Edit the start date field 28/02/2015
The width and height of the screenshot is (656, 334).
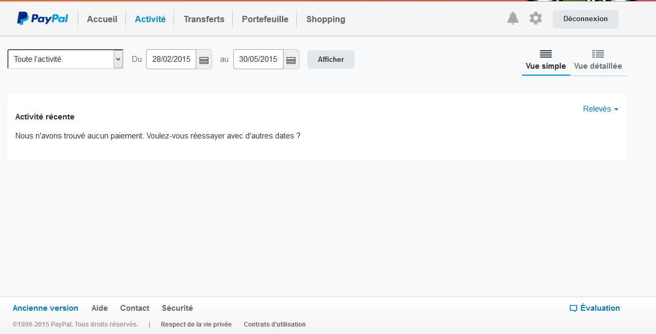point(171,59)
